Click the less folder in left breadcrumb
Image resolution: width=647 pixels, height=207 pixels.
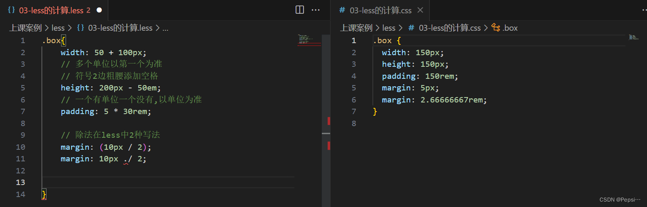point(58,28)
